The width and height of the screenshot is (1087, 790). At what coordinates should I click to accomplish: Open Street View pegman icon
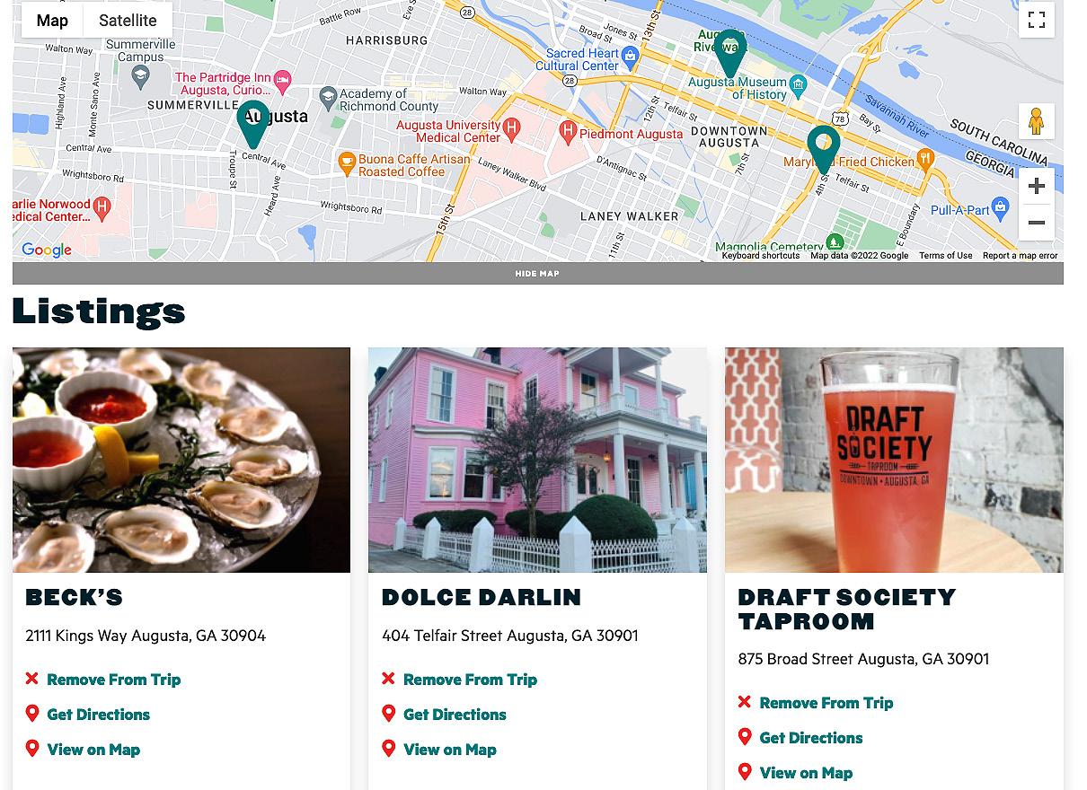click(x=1036, y=121)
